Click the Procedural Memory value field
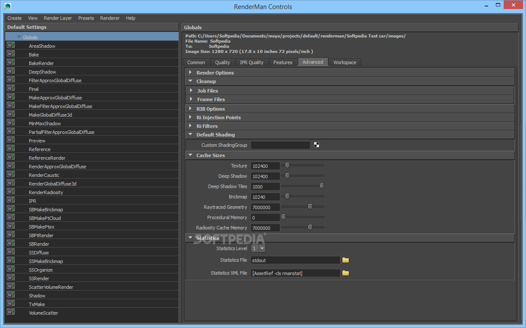Image resolution: width=526 pixels, height=328 pixels. 265,217
